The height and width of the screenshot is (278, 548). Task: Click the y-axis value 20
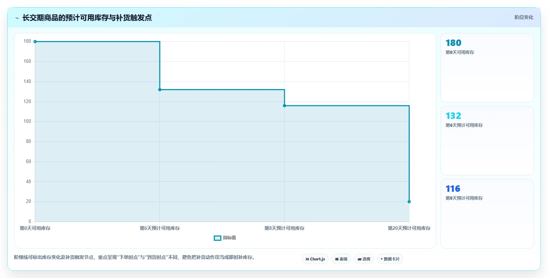(x=28, y=201)
